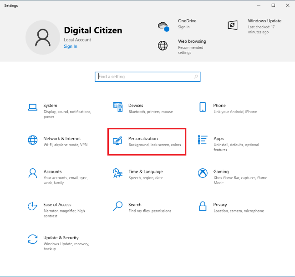
Task: Click 'Display, sound, notifications, power' description
Action: tap(67, 114)
